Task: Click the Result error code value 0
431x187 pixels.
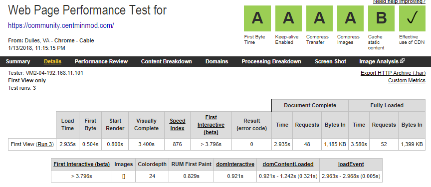Action: [251, 144]
